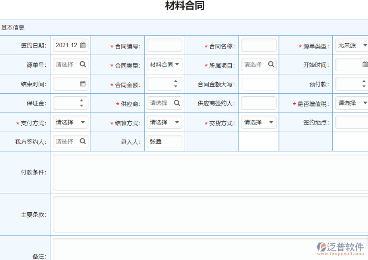Open the 交货方式 dropdown

271,122
